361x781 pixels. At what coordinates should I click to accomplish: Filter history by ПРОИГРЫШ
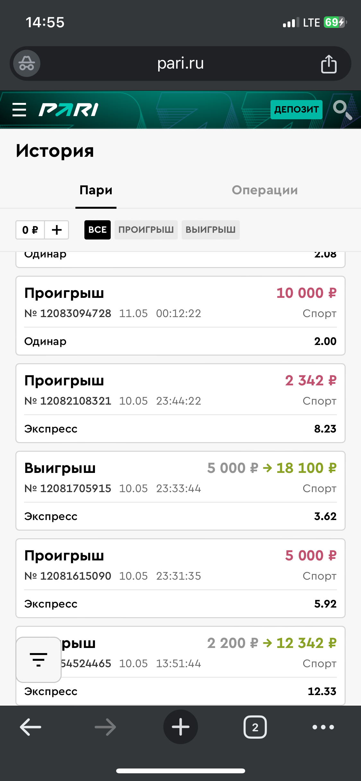(x=146, y=230)
